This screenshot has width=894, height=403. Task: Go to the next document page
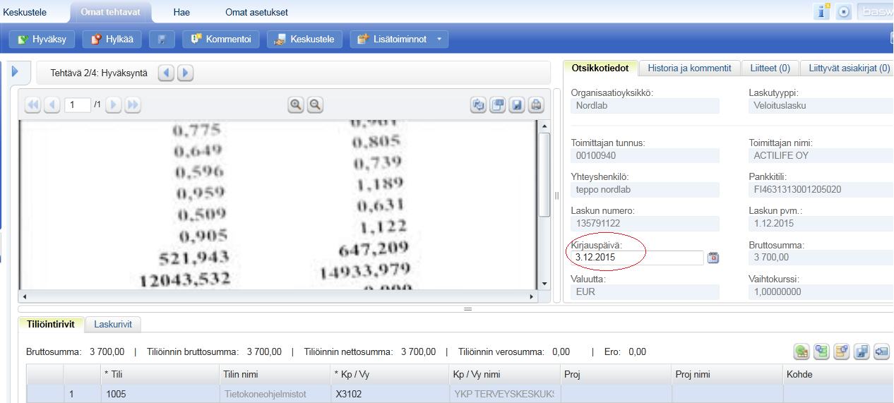(113, 105)
